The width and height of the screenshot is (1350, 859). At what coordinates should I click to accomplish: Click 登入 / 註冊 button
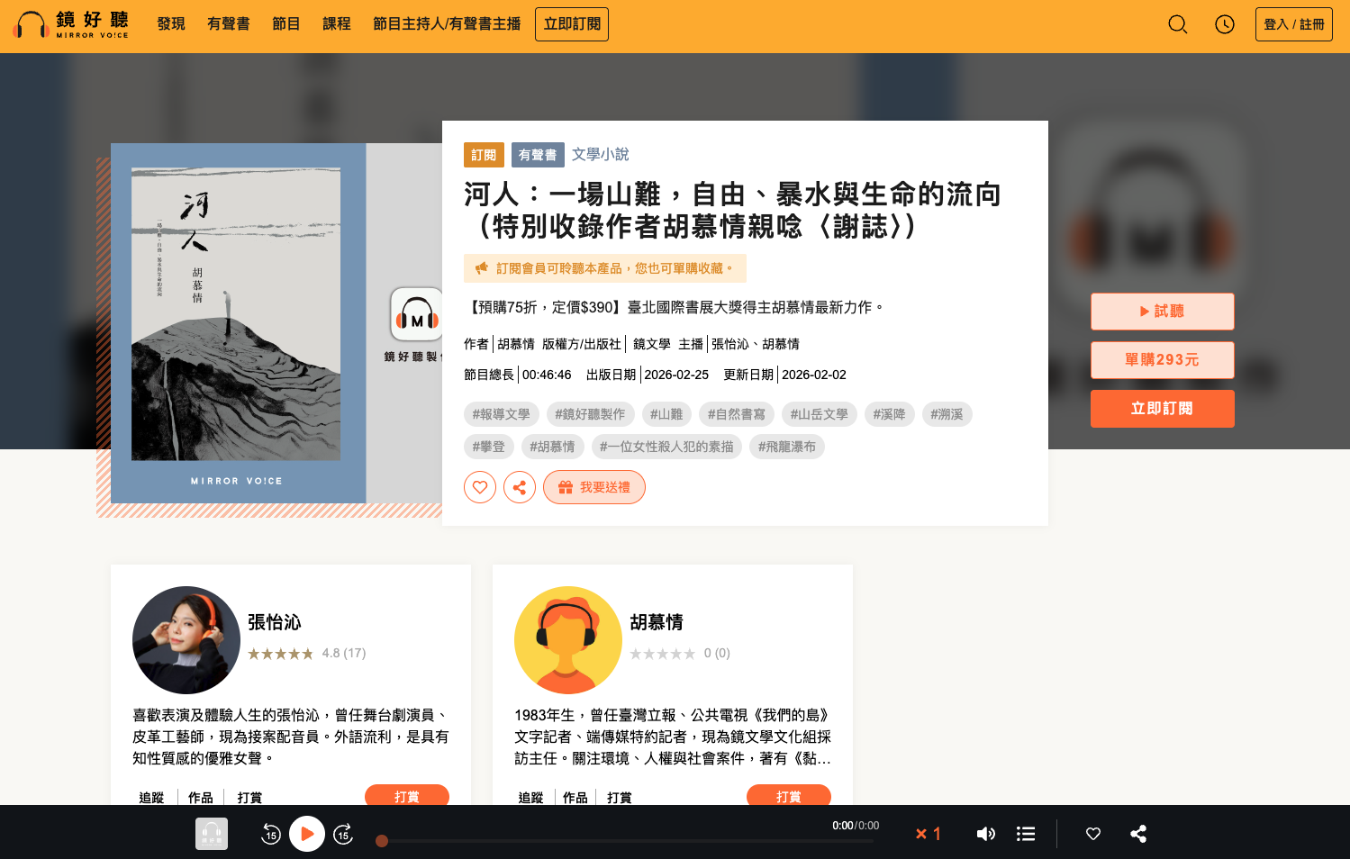(x=1294, y=24)
